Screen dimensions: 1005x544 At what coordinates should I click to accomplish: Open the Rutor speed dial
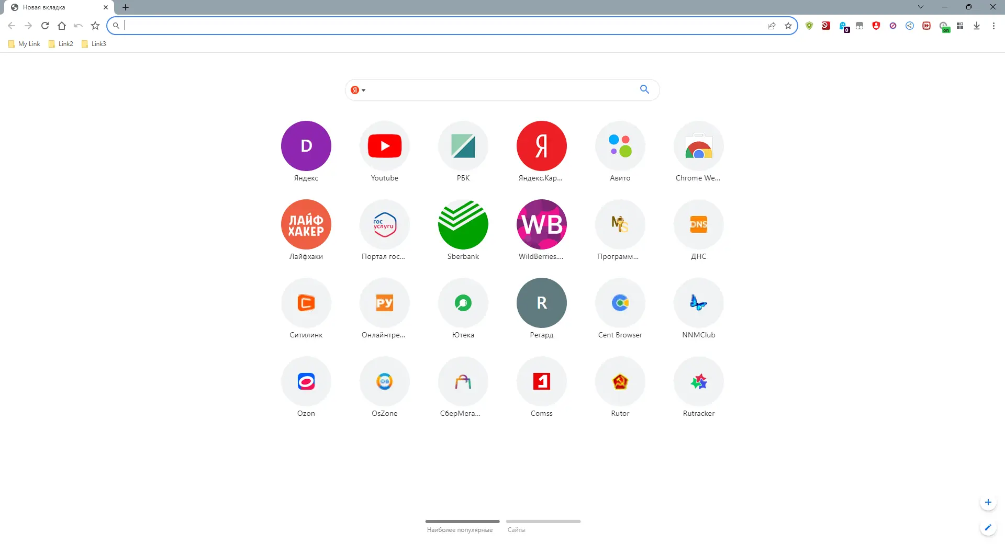pyautogui.click(x=620, y=387)
